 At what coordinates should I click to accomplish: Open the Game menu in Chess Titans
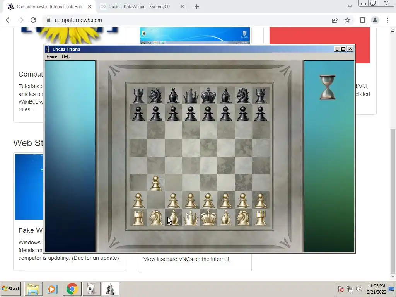52,56
